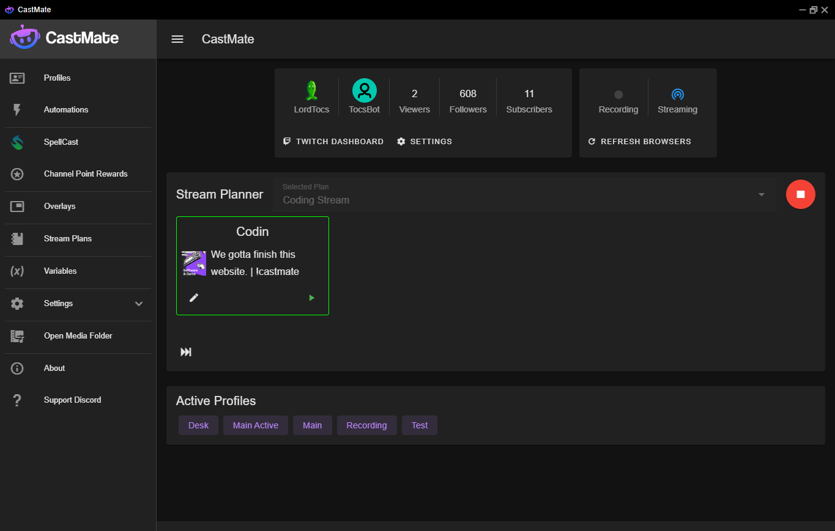Click the 608 Followers stat
Viewport: 835px width, 531px height.
point(468,101)
